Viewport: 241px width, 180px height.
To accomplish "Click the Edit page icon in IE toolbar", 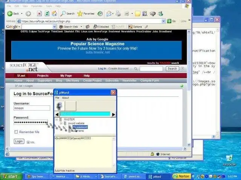I will point(127,13).
